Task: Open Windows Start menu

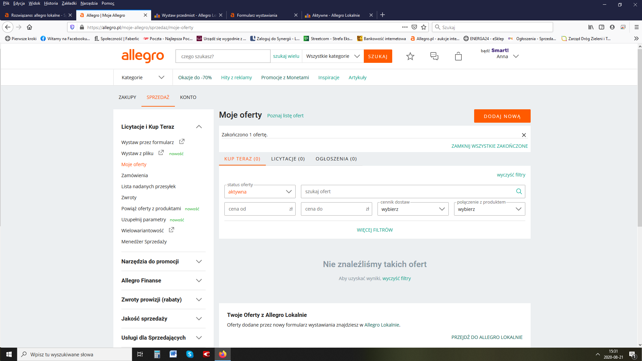Action: click(x=9, y=354)
